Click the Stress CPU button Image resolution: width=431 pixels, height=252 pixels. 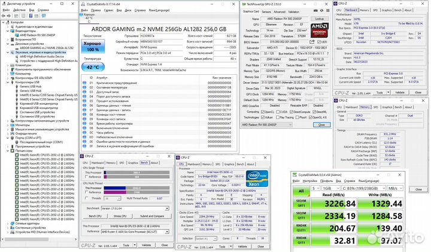(x=120, y=216)
